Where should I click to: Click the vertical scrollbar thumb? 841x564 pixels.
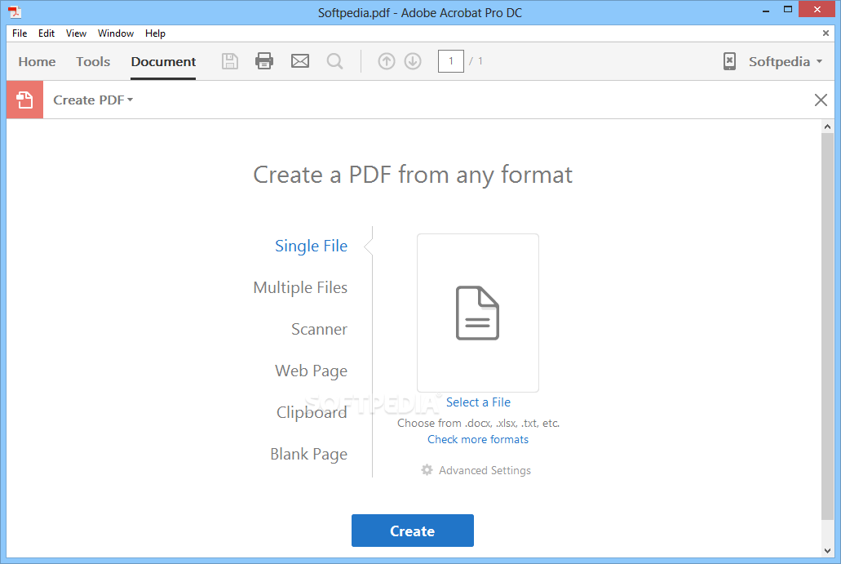pyautogui.click(x=828, y=326)
